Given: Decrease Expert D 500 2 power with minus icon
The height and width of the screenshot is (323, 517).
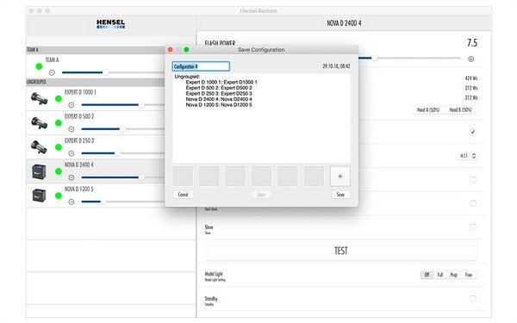Looking at the screenshot, I should coord(72,129).
